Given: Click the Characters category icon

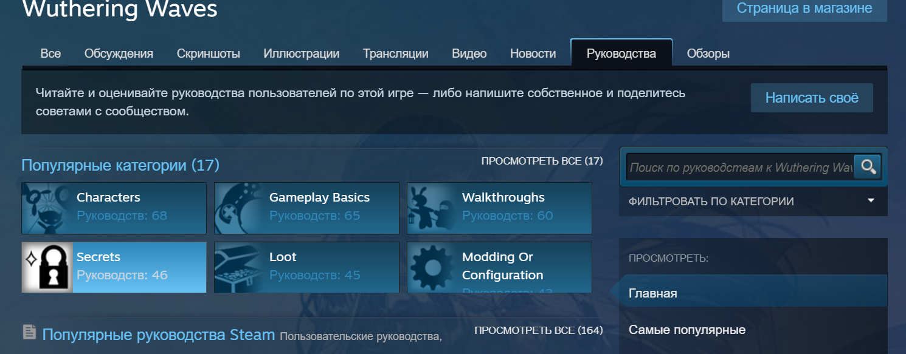Looking at the screenshot, I should point(47,208).
